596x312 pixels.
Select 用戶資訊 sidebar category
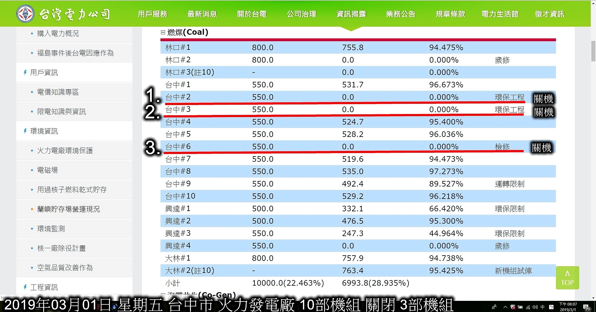click(44, 73)
